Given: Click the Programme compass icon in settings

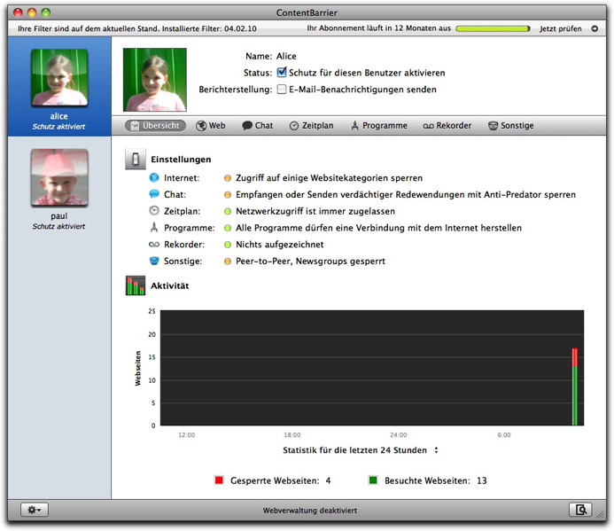Looking at the screenshot, I should 154,227.
